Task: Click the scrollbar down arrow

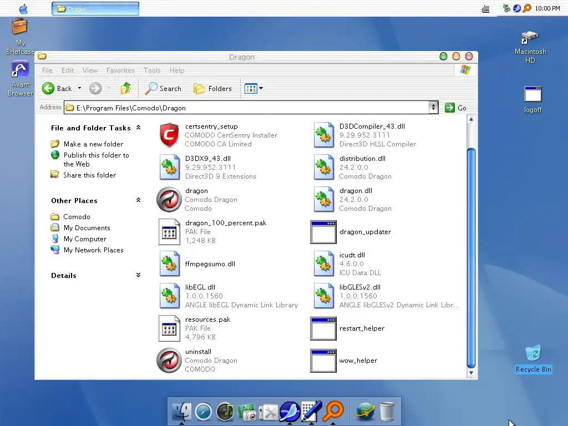Action: [x=471, y=373]
